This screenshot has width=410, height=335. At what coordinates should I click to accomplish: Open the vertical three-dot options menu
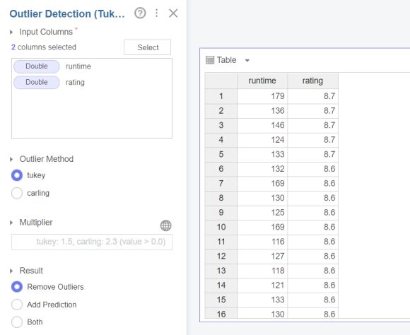point(157,13)
